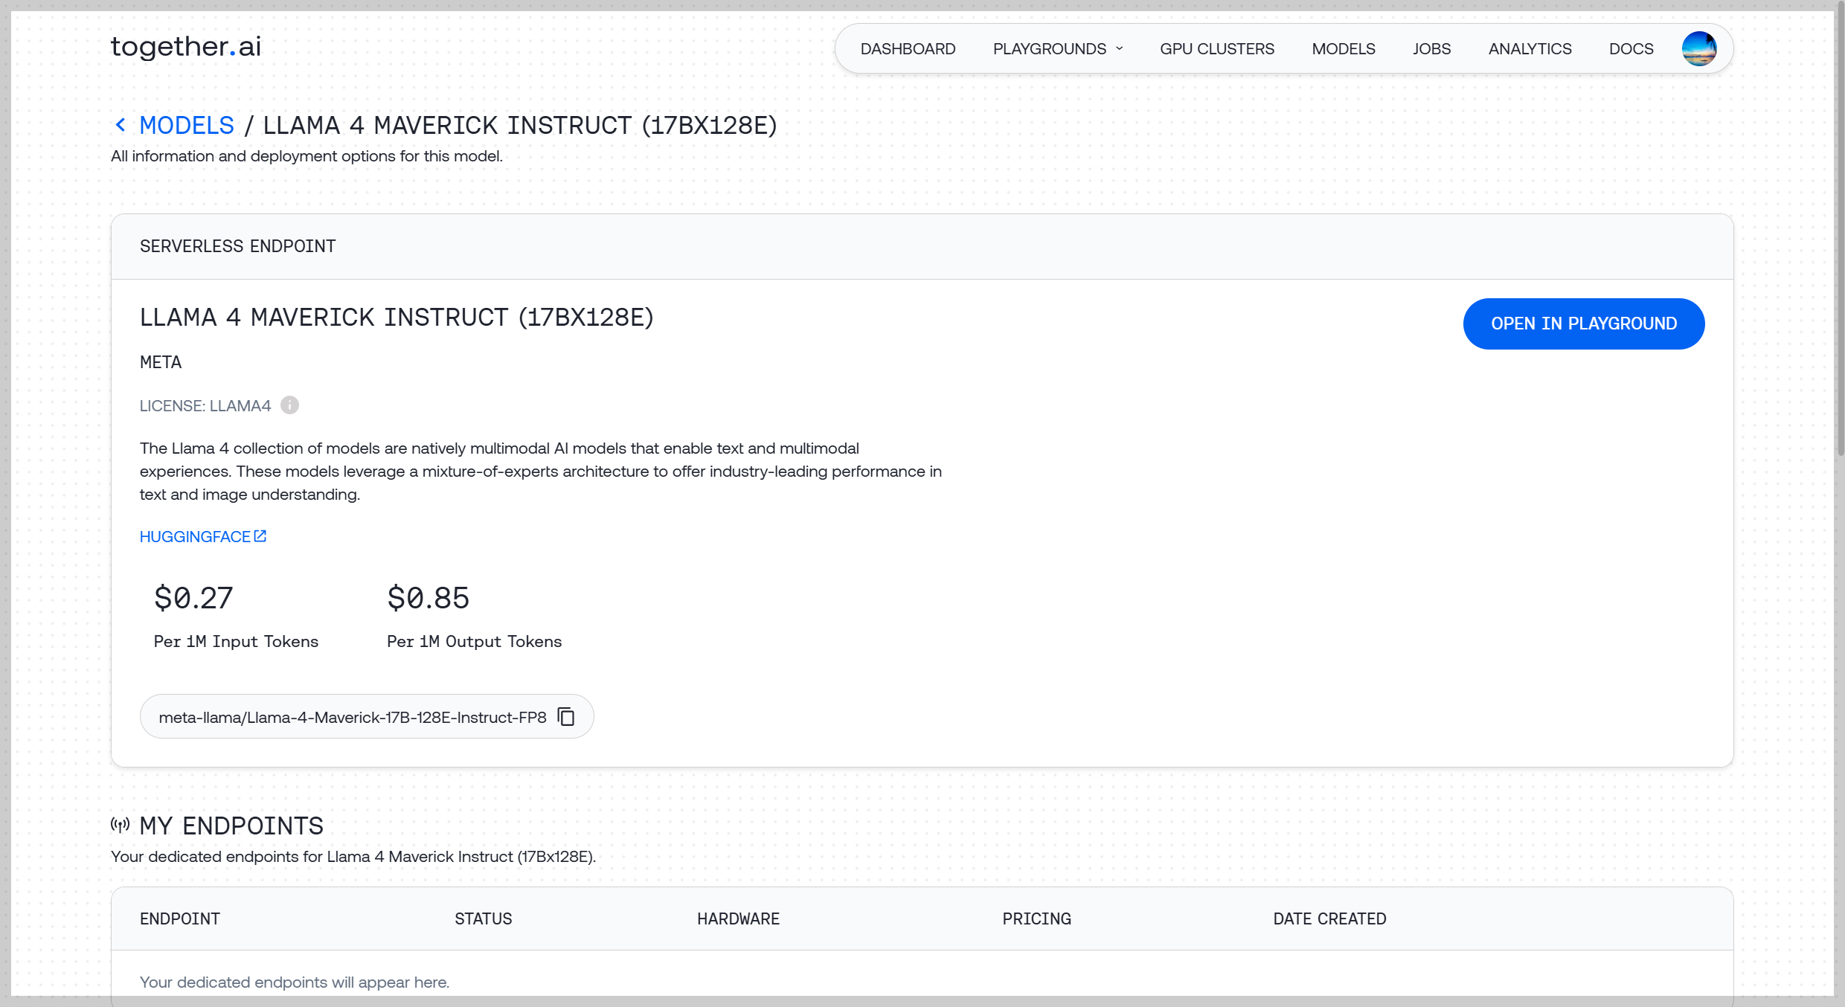Click the OPEN IN PLAYGROUND button
This screenshot has width=1845, height=1007.
tap(1584, 324)
